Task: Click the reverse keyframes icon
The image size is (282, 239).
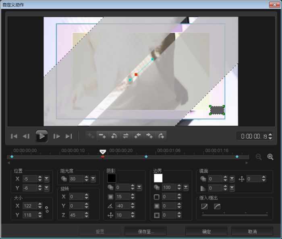Action: pyautogui.click(x=126, y=136)
